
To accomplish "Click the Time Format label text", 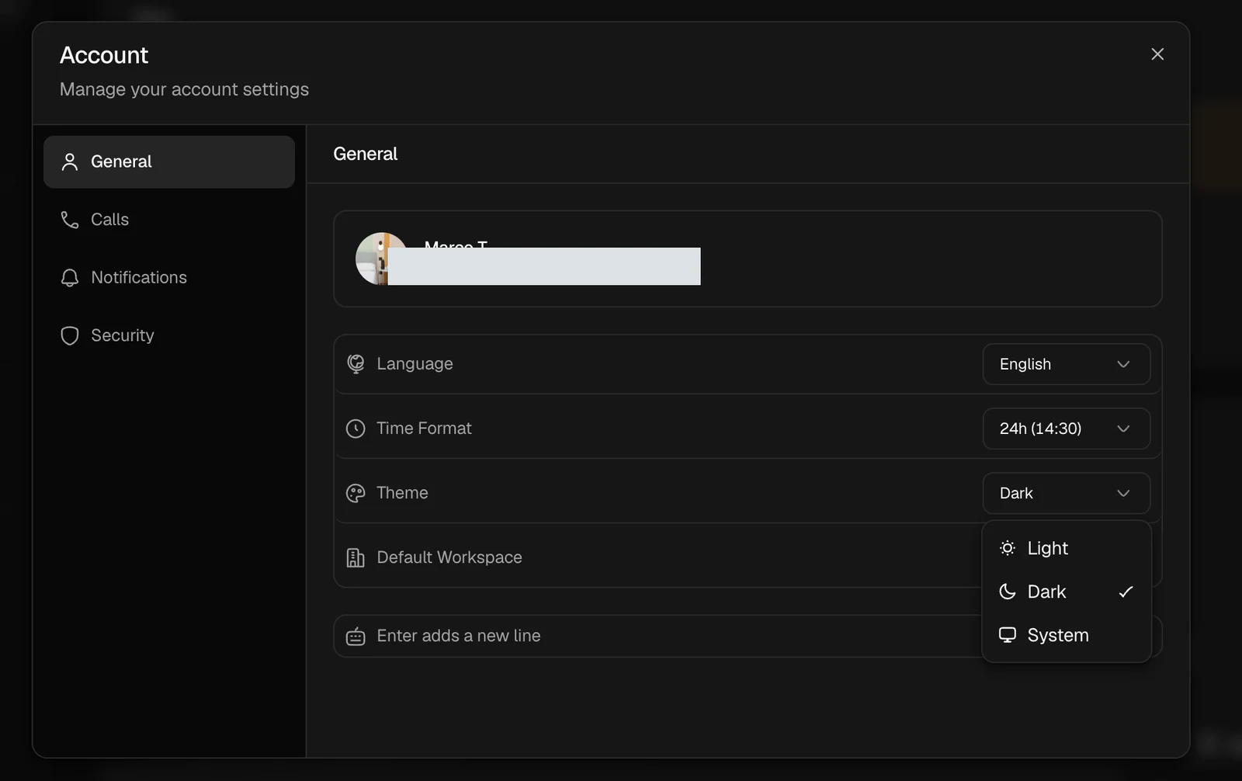I will pos(424,429).
